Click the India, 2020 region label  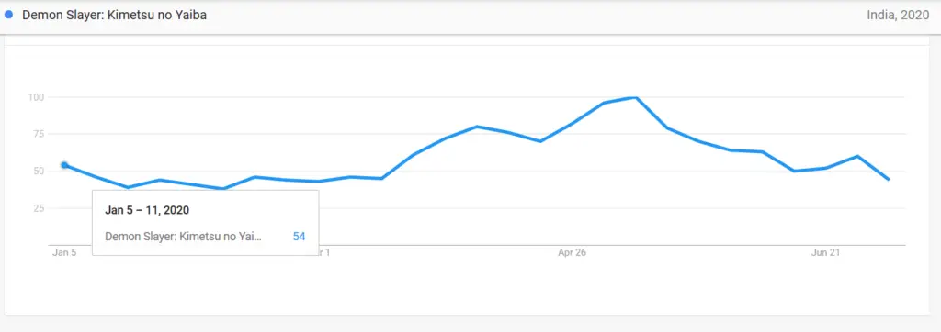click(x=898, y=16)
